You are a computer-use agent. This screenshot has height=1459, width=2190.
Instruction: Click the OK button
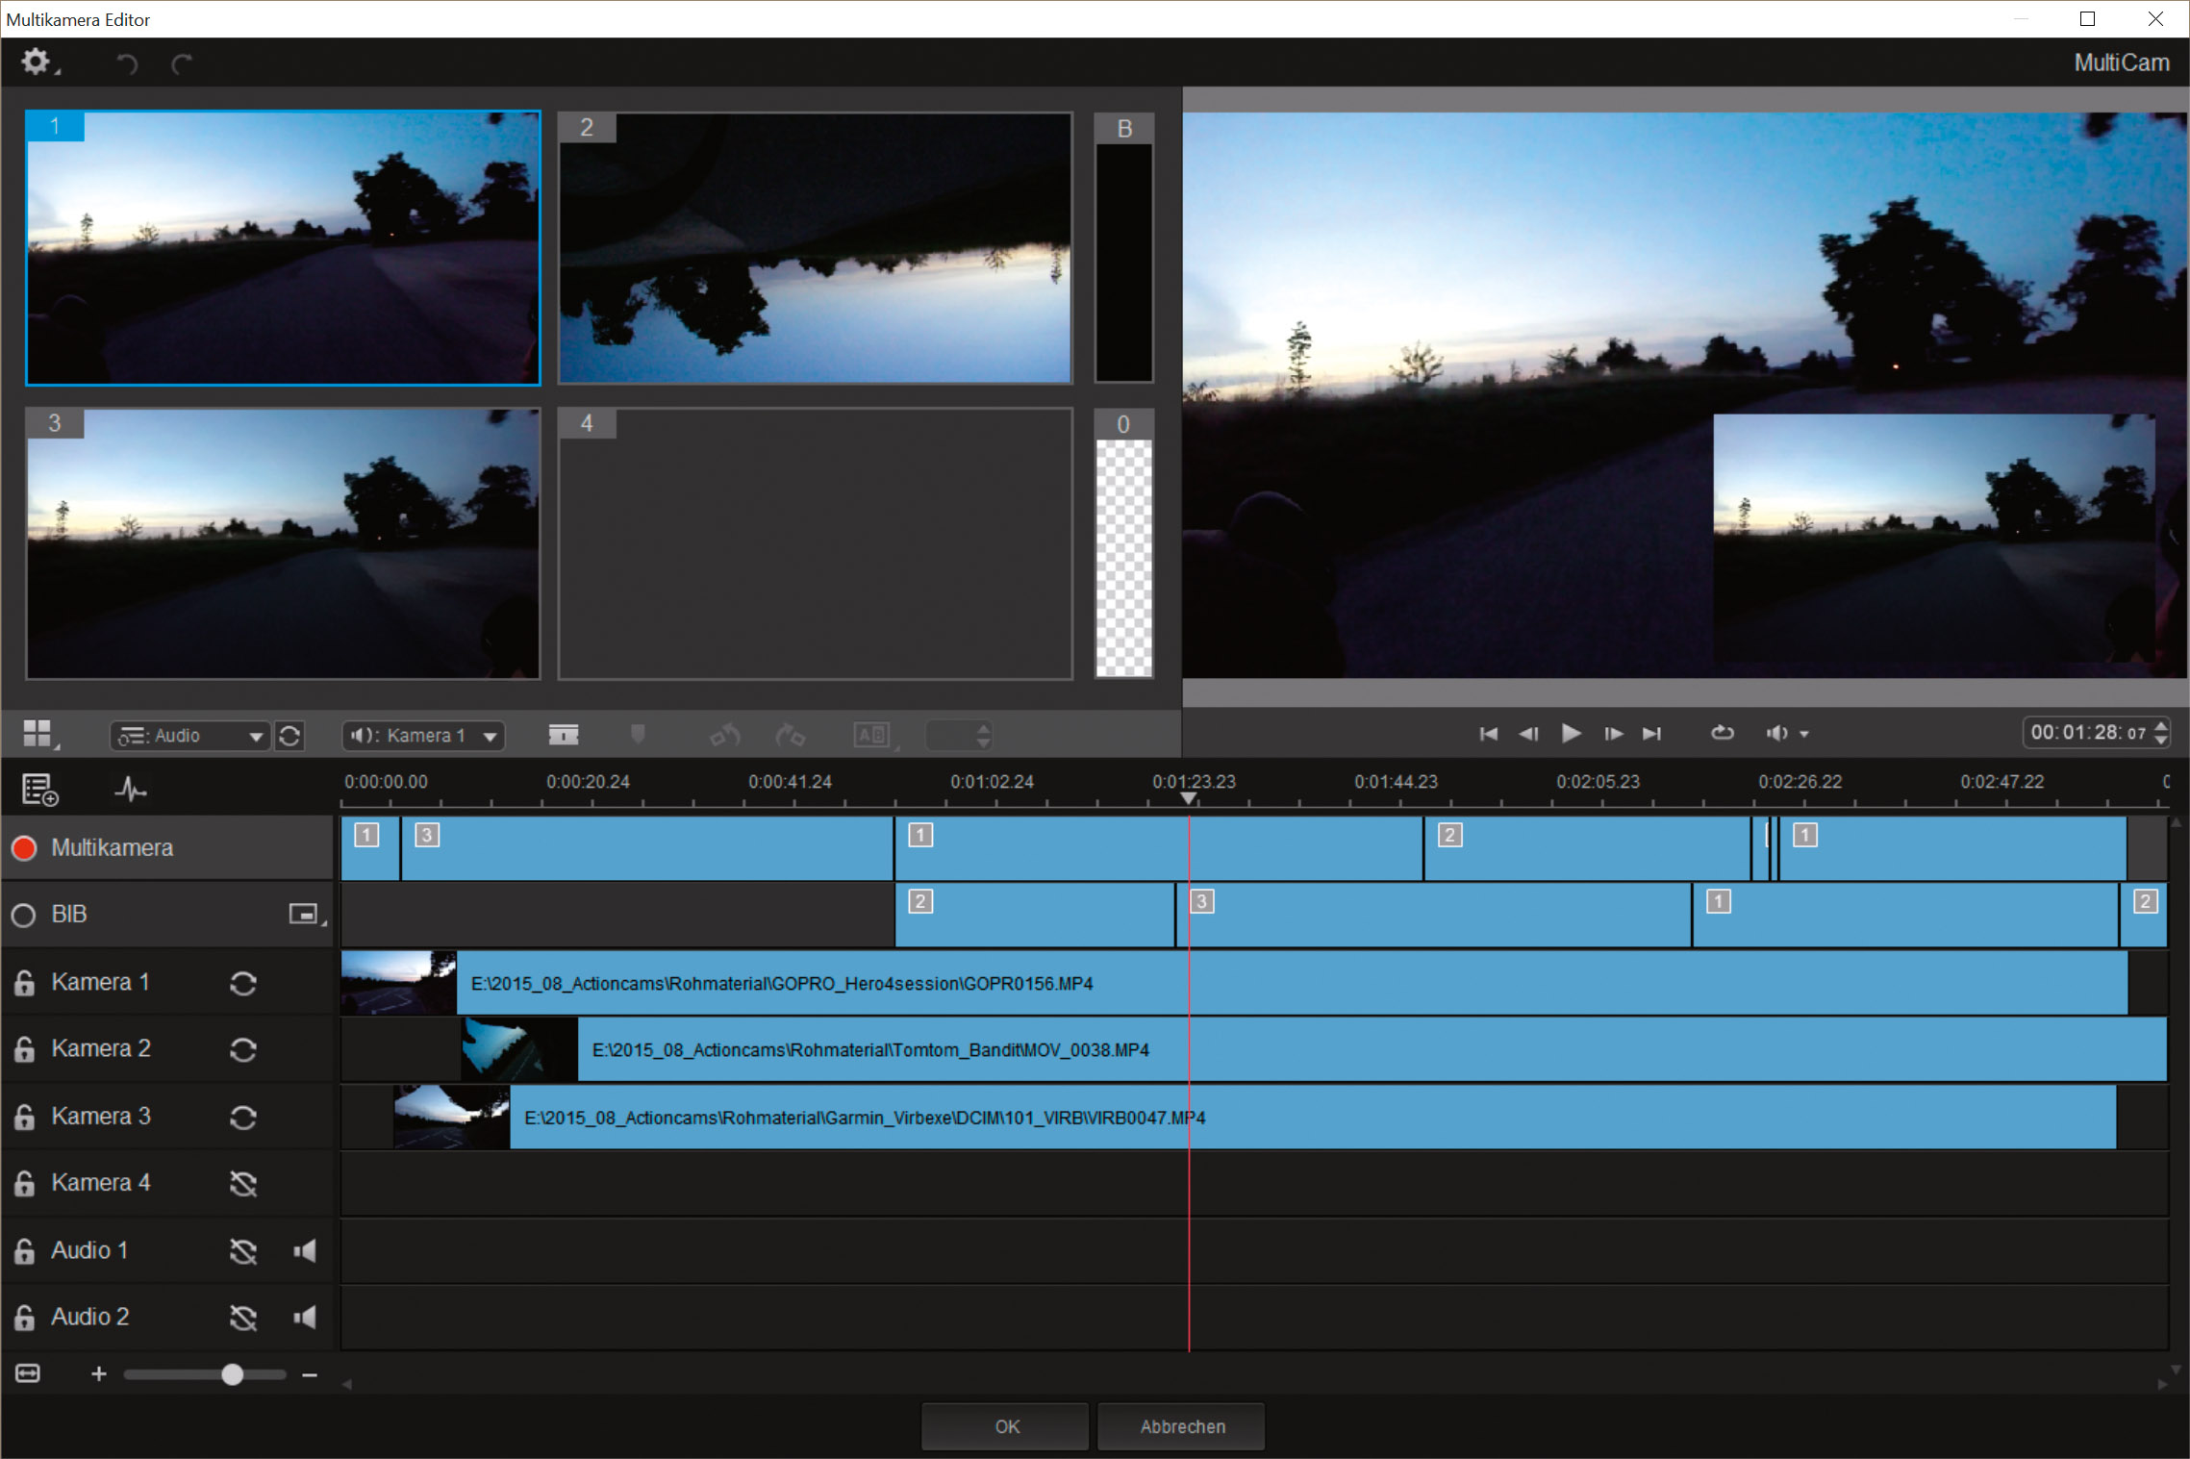click(x=1005, y=1426)
